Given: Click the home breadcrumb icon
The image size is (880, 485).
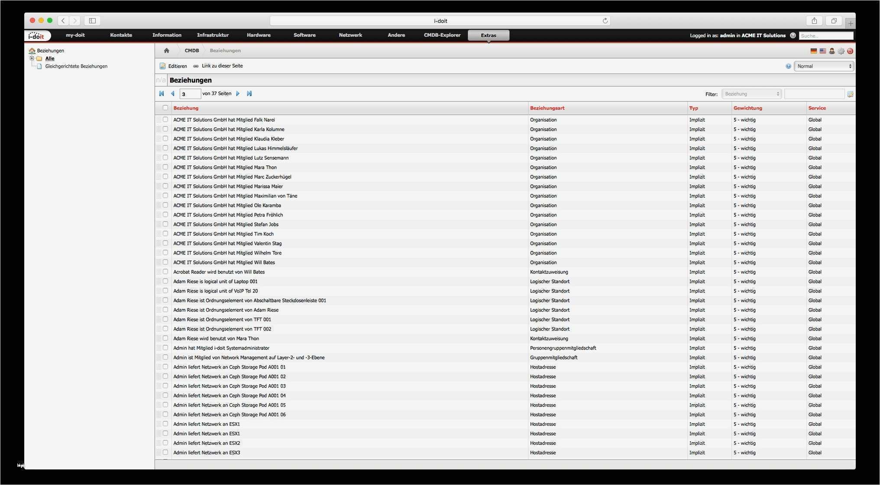Looking at the screenshot, I should (166, 51).
